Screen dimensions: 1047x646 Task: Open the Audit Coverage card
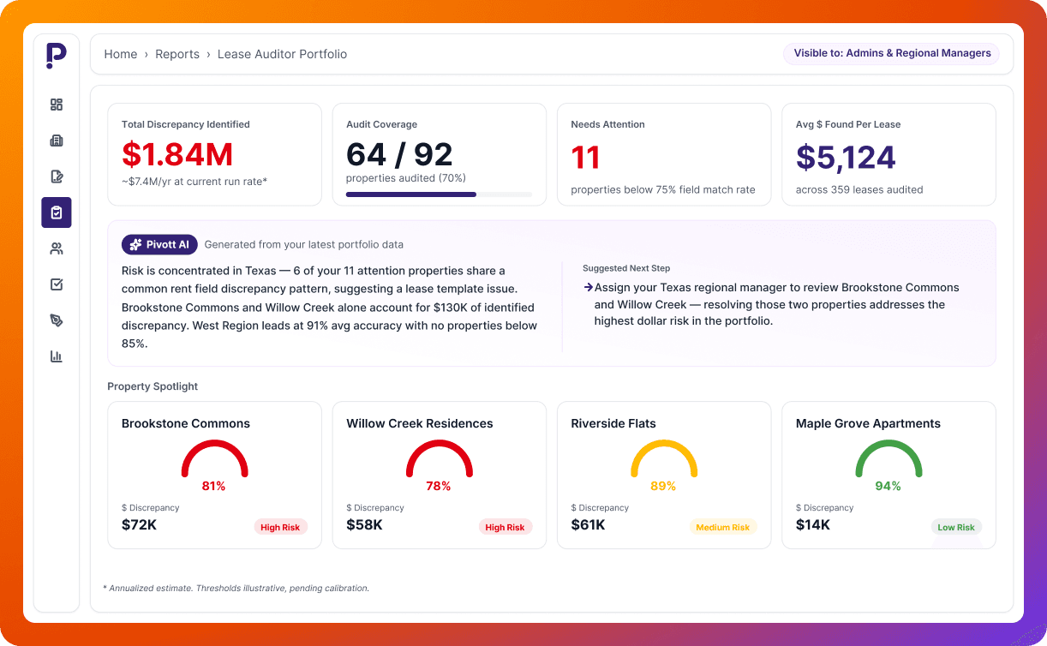(439, 155)
